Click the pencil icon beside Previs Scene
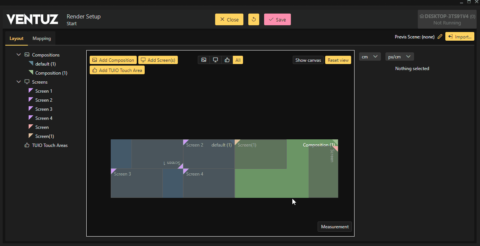The image size is (480, 246). click(440, 37)
